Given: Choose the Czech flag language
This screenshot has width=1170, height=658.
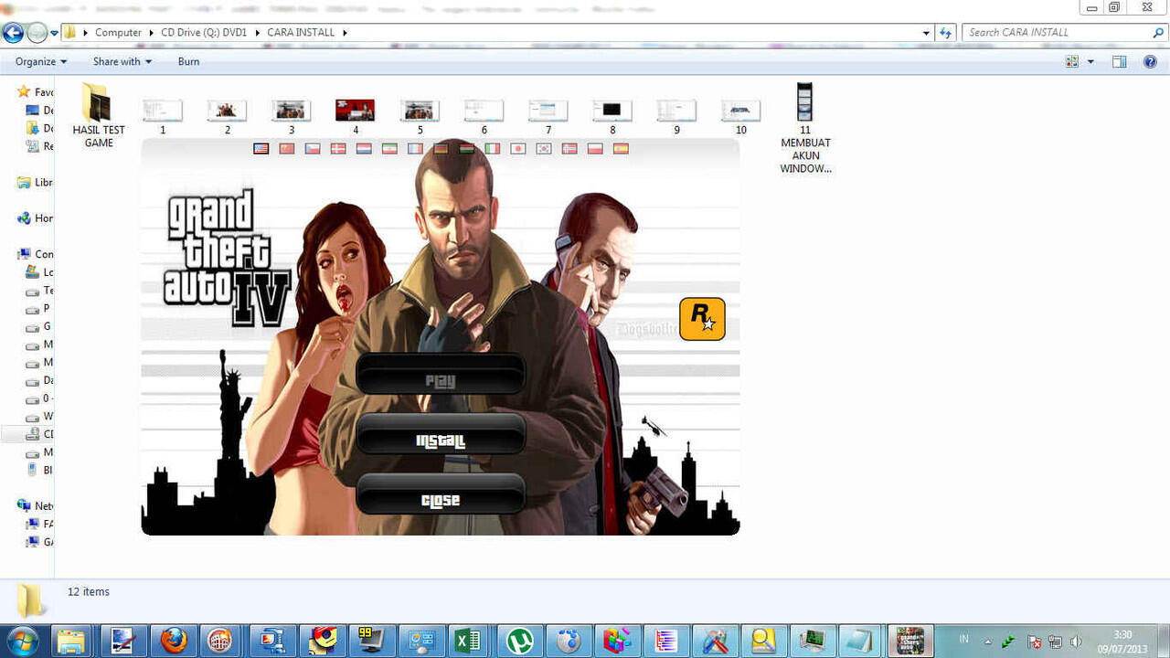Looking at the screenshot, I should tap(313, 148).
